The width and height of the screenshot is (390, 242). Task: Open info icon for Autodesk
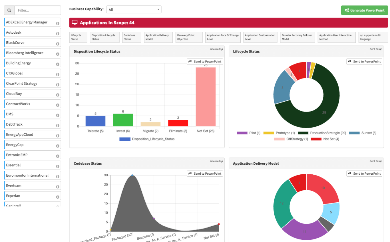[58, 34]
